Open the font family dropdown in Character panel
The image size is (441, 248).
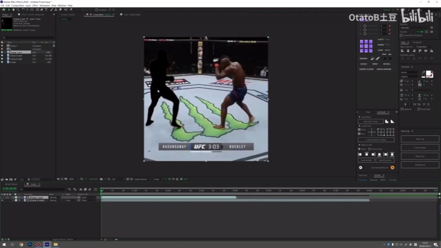410,73
